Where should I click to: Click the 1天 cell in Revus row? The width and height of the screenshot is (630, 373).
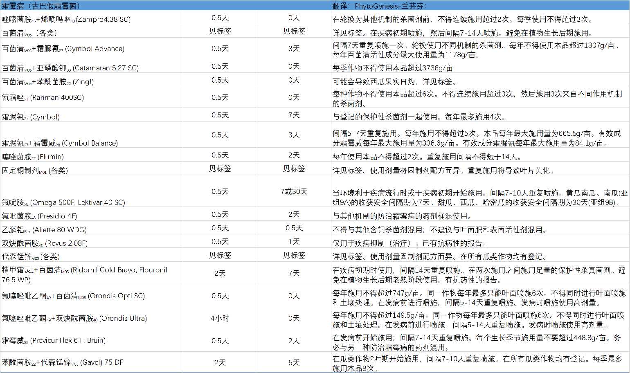[294, 242]
